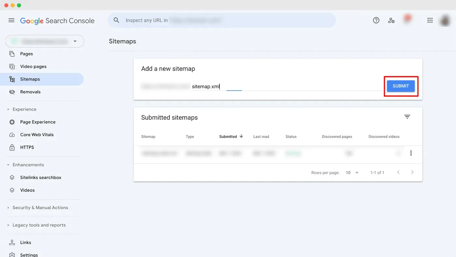The height and width of the screenshot is (257, 456).
Task: Click the Google Search Console logo
Action: [x=57, y=21]
